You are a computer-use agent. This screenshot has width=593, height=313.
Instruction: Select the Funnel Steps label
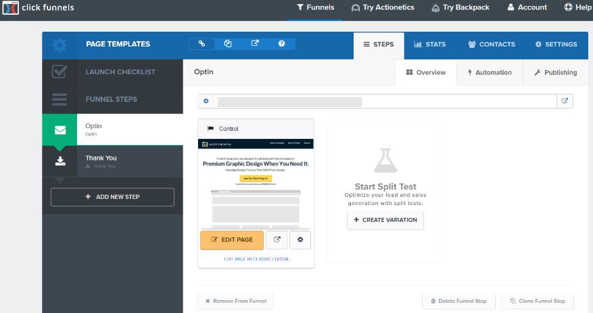pyautogui.click(x=111, y=99)
